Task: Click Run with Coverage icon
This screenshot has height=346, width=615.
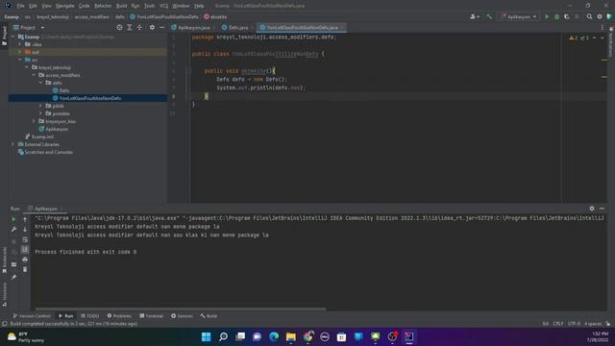Action: click(566, 17)
